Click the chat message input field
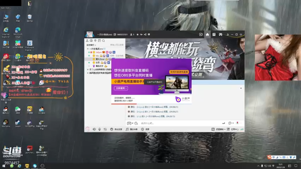Viewport: 301px width, 169px height. [x=181, y=123]
